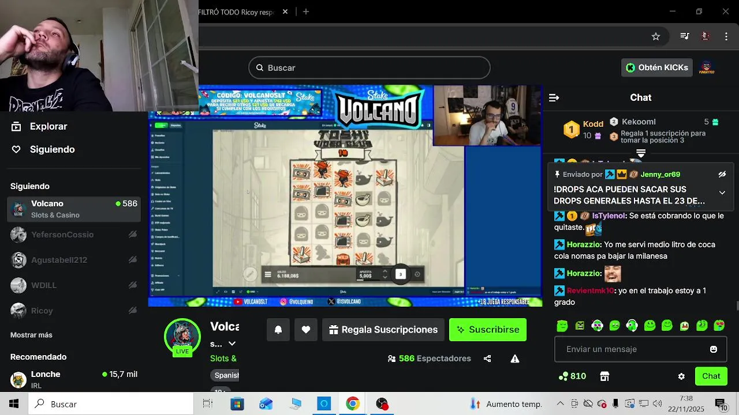The width and height of the screenshot is (739, 415).
Task: Click Regala Suscripciones button
Action: [383, 330]
